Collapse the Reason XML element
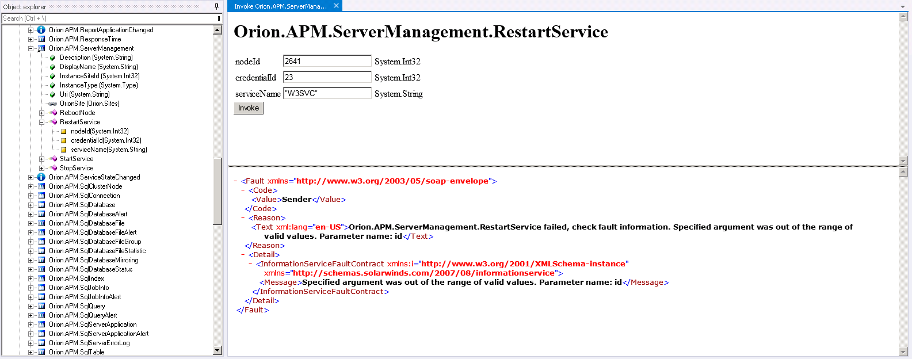The image size is (912, 359). point(243,218)
